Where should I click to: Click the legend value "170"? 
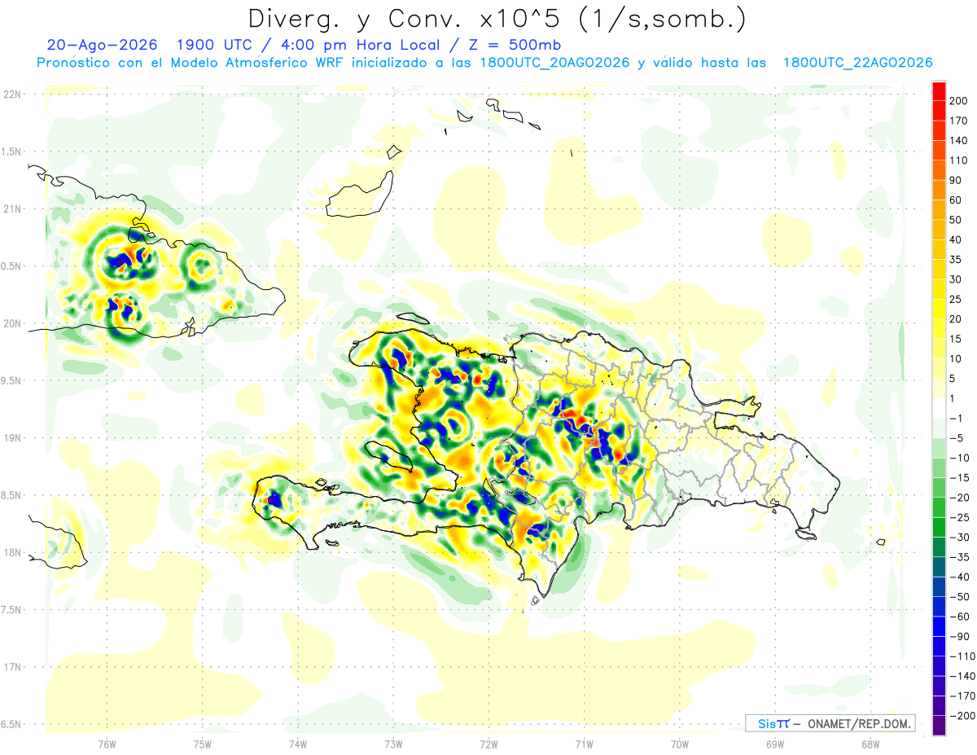coord(958,121)
